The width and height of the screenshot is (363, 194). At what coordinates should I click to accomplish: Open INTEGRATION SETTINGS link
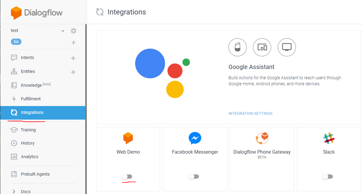251,114
